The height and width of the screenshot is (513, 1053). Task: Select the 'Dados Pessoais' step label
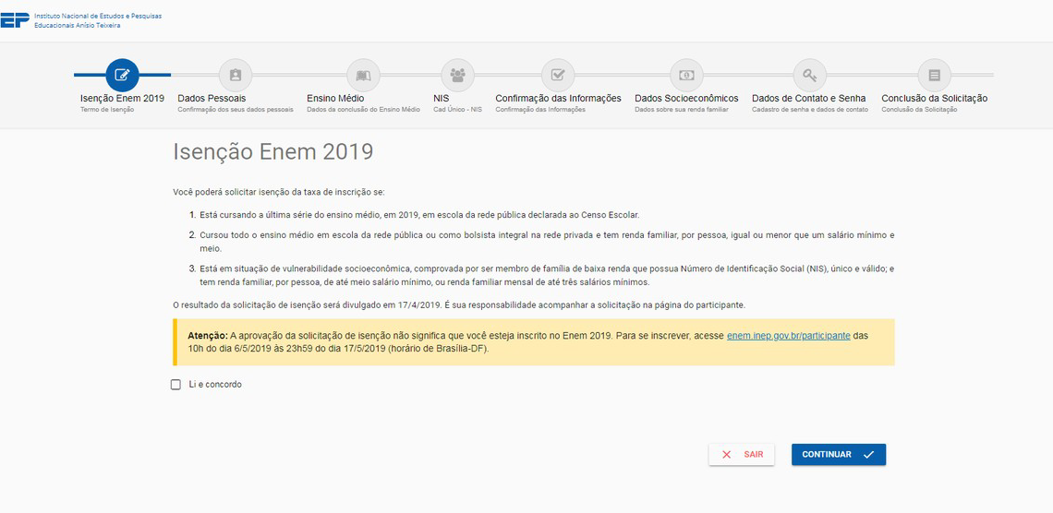pyautogui.click(x=212, y=99)
